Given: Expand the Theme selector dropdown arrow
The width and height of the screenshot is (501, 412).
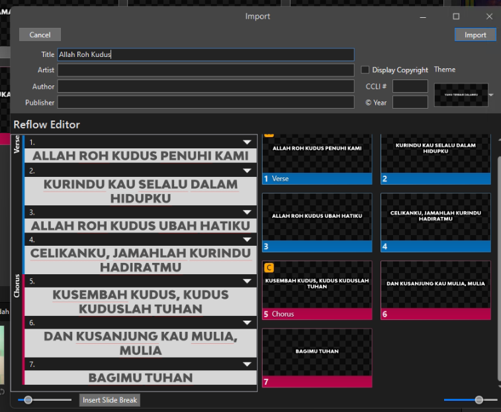Looking at the screenshot, I should click(x=491, y=95).
